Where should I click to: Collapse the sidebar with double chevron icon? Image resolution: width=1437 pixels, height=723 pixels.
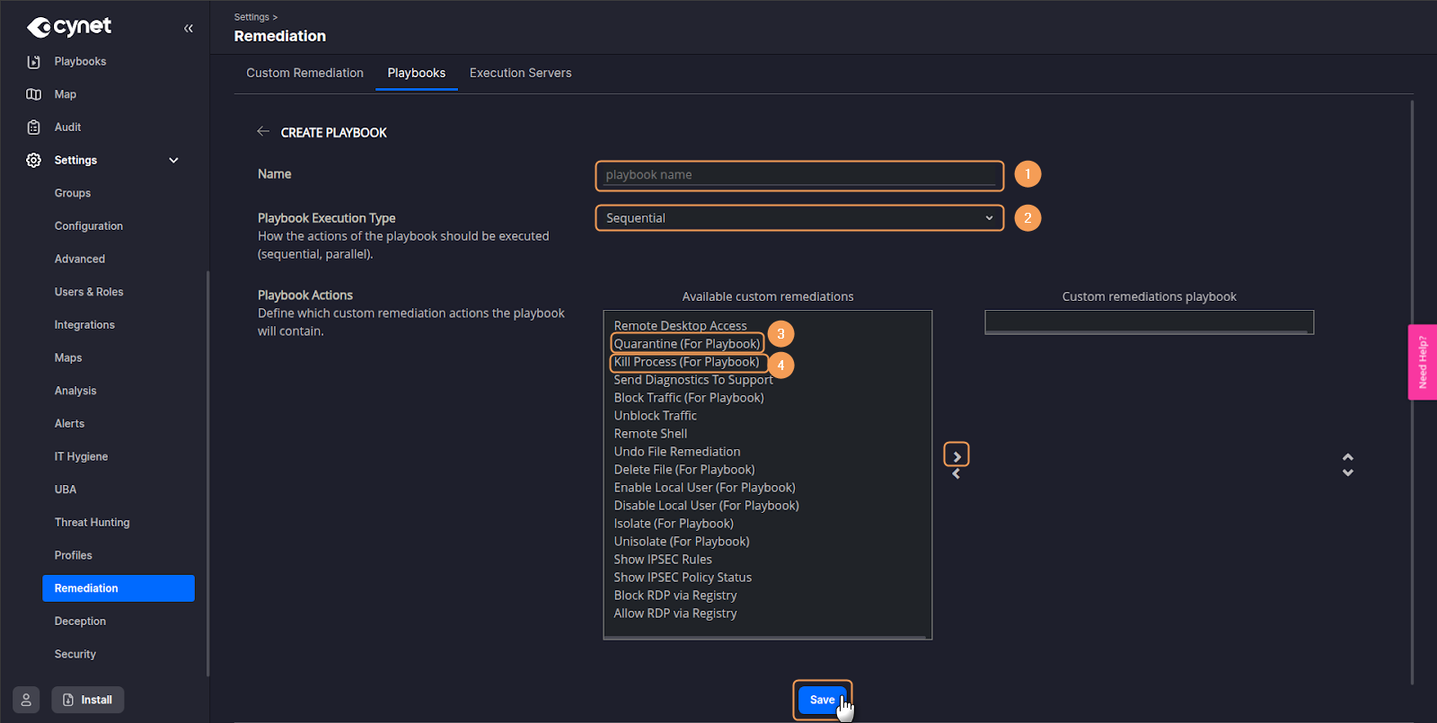(x=189, y=29)
